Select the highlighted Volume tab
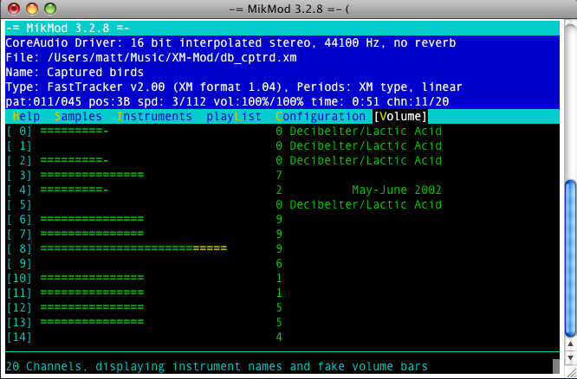This screenshot has width=577, height=379. pos(400,116)
